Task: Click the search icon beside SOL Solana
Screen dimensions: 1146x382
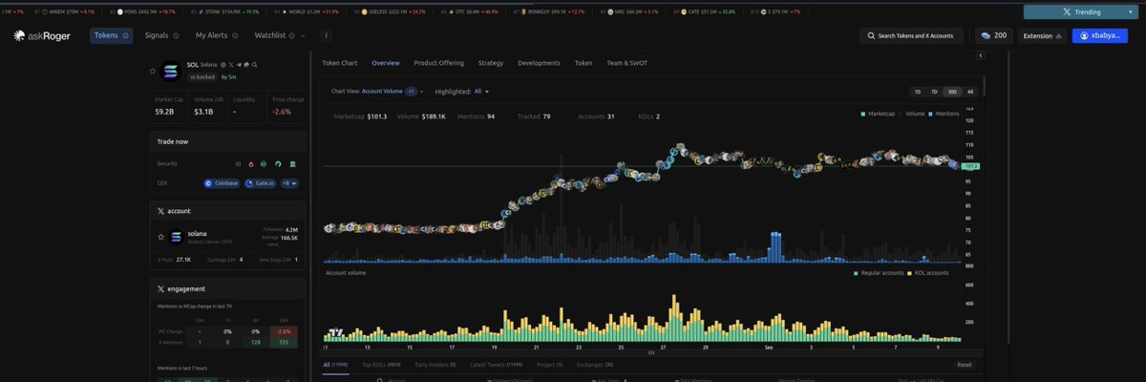Action: coord(255,64)
